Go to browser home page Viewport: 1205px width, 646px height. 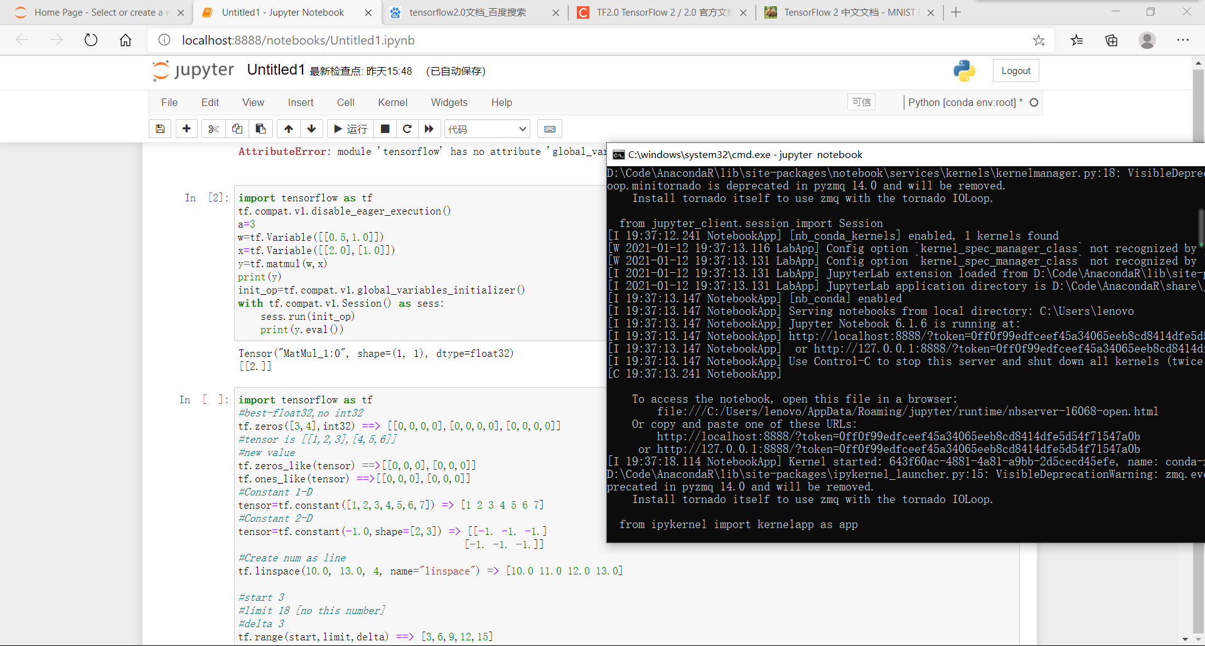click(126, 40)
